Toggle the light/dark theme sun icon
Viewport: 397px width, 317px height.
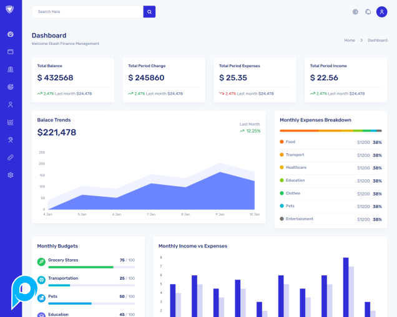[355, 12]
